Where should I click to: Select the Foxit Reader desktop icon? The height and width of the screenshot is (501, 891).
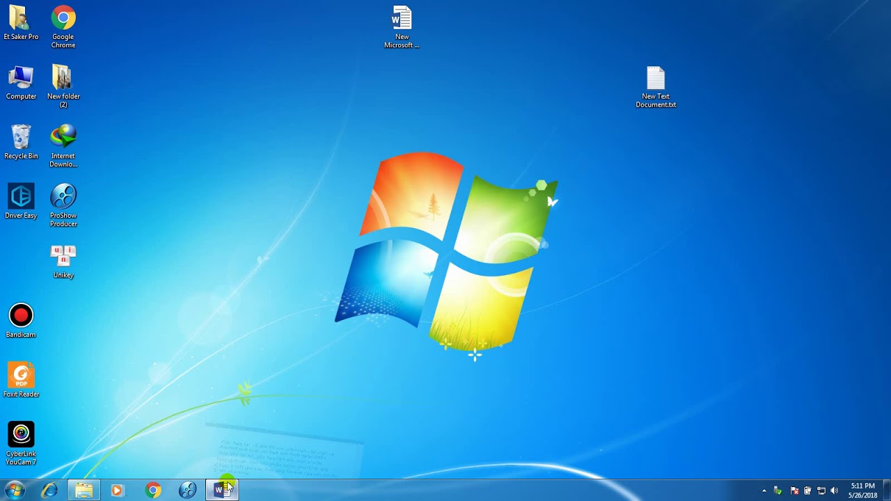(x=21, y=381)
